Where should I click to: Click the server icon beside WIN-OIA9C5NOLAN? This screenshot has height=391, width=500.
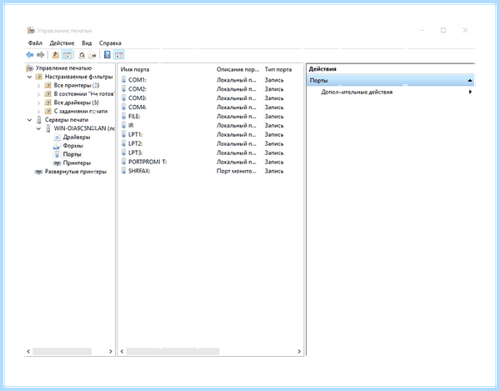click(x=48, y=128)
